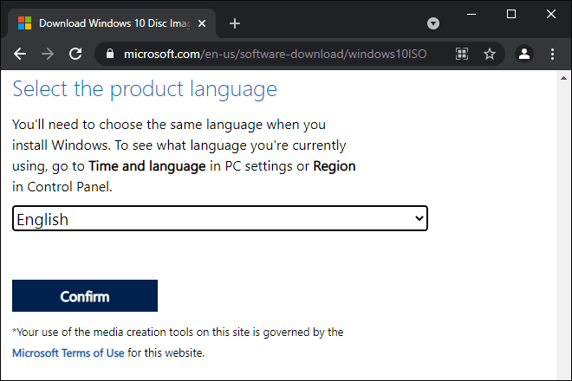Expand the English language dropdown
This screenshot has width=572, height=381.
click(220, 218)
